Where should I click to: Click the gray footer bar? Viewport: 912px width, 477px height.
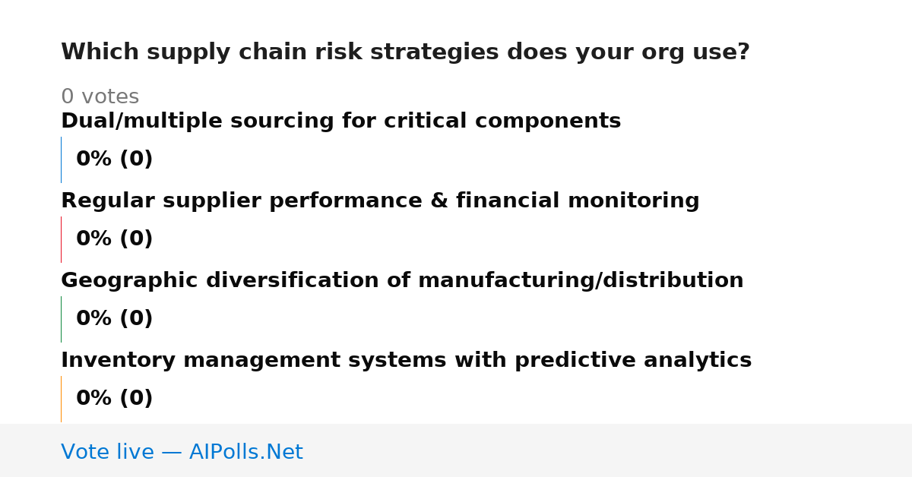pyautogui.click(x=456, y=450)
